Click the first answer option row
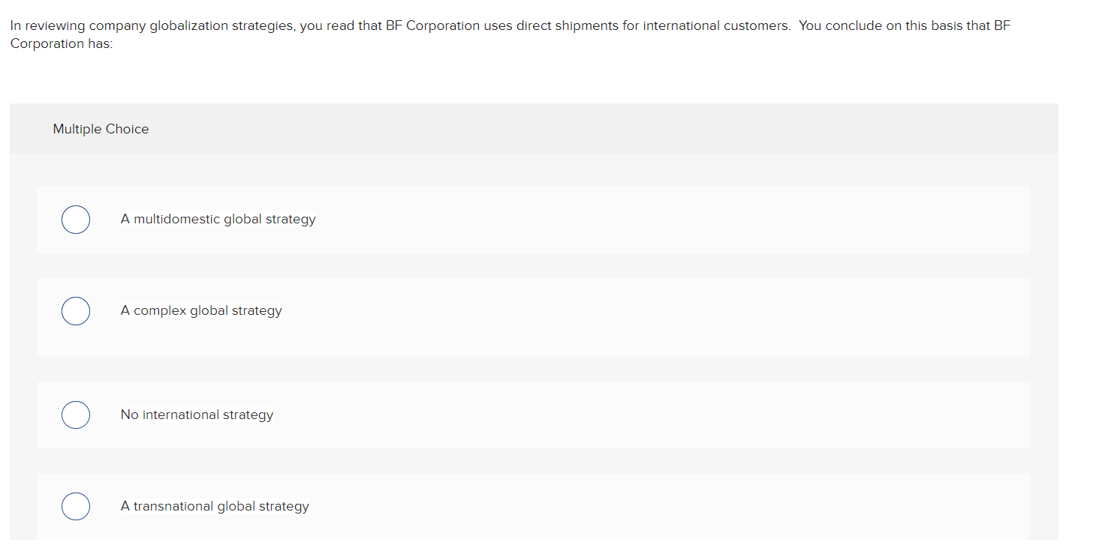Image resolution: width=1099 pixels, height=557 pixels. pos(533,219)
